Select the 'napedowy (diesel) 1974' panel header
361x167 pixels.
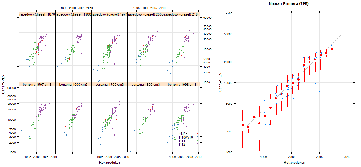109,14
